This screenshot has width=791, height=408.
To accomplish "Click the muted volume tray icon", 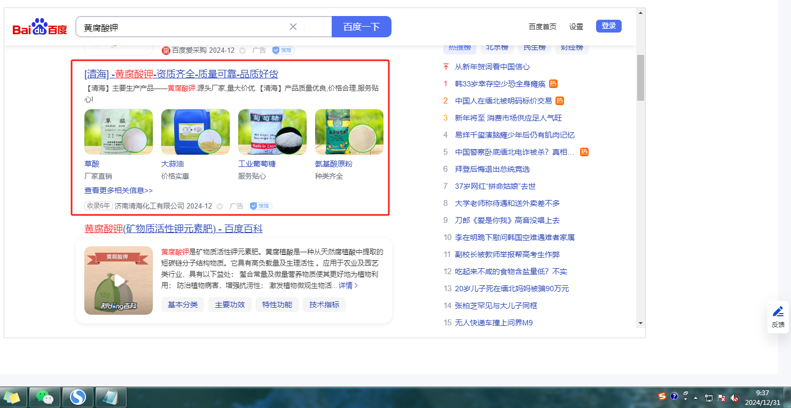I will tap(734, 398).
